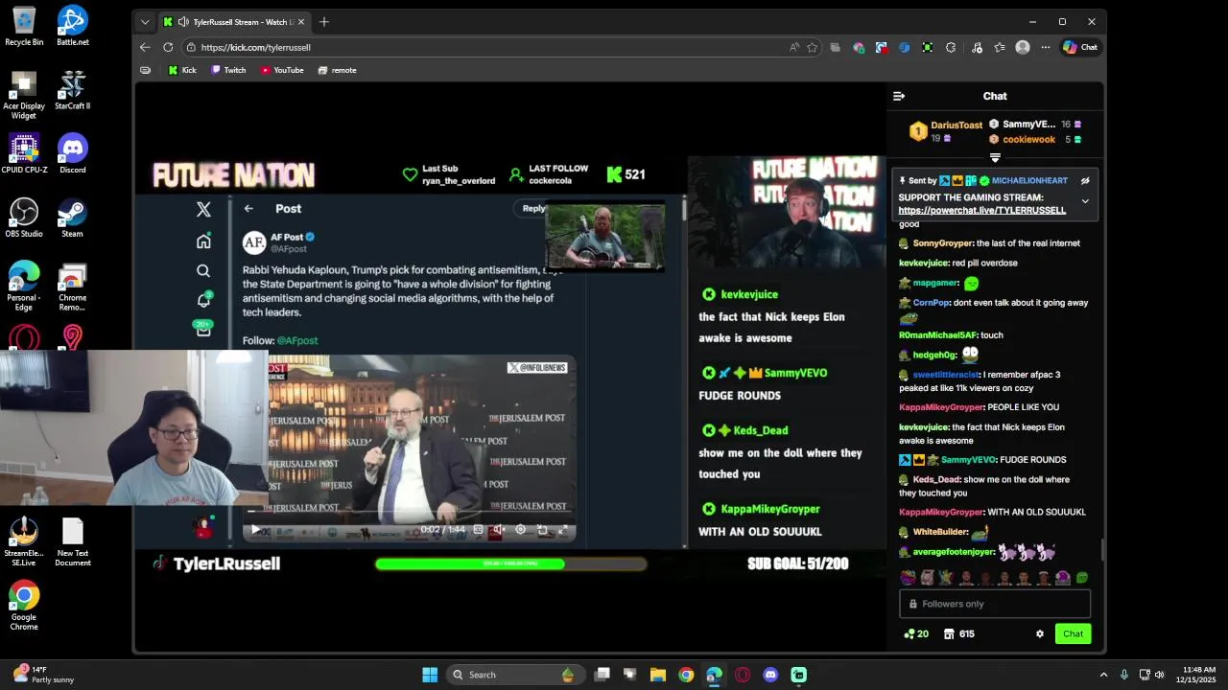
Task: Open the media control music icon
Action: [x=977, y=47]
